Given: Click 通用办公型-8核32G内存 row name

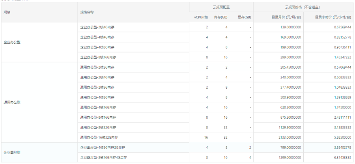Looking at the screenshot, I should [98, 127].
